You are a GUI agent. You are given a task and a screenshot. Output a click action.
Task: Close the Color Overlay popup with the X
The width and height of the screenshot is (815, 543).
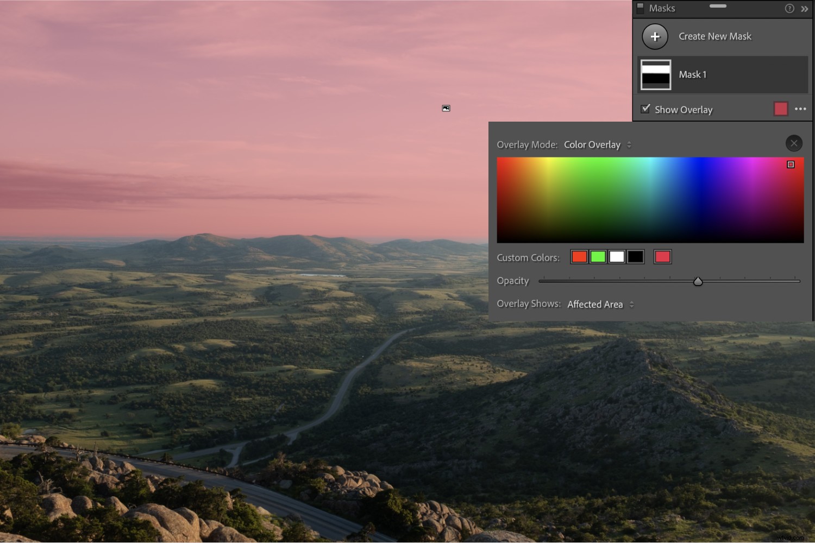(794, 143)
